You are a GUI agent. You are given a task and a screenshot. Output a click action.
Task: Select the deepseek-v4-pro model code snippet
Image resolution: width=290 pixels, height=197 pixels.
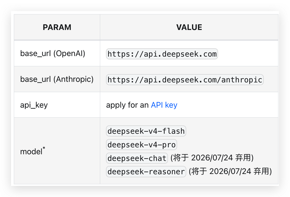142,144
